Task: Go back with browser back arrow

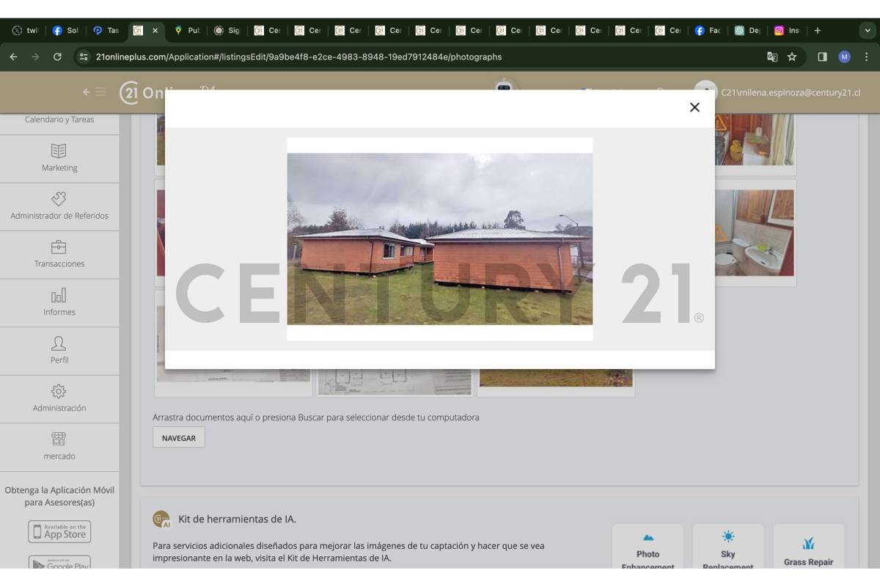Action: tap(14, 56)
